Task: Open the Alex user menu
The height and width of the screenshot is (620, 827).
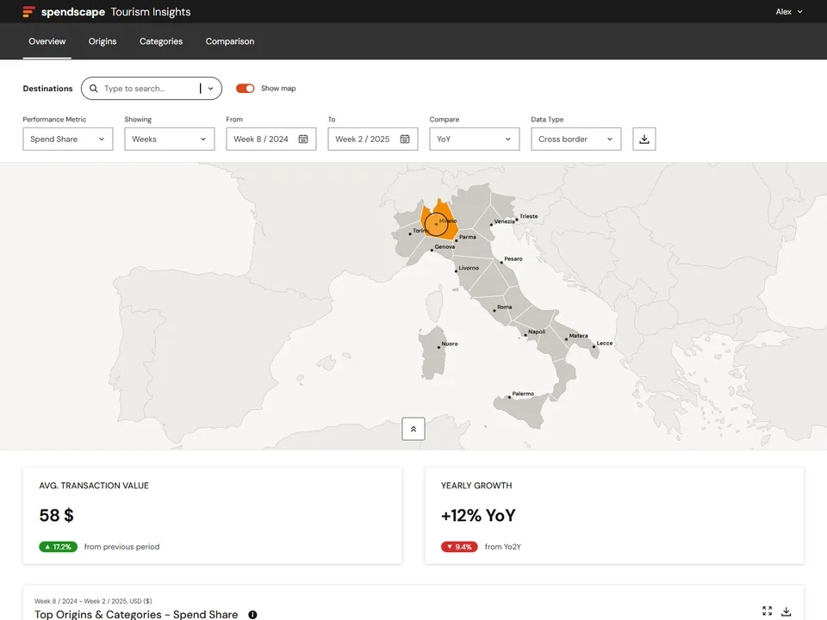Action: point(788,11)
